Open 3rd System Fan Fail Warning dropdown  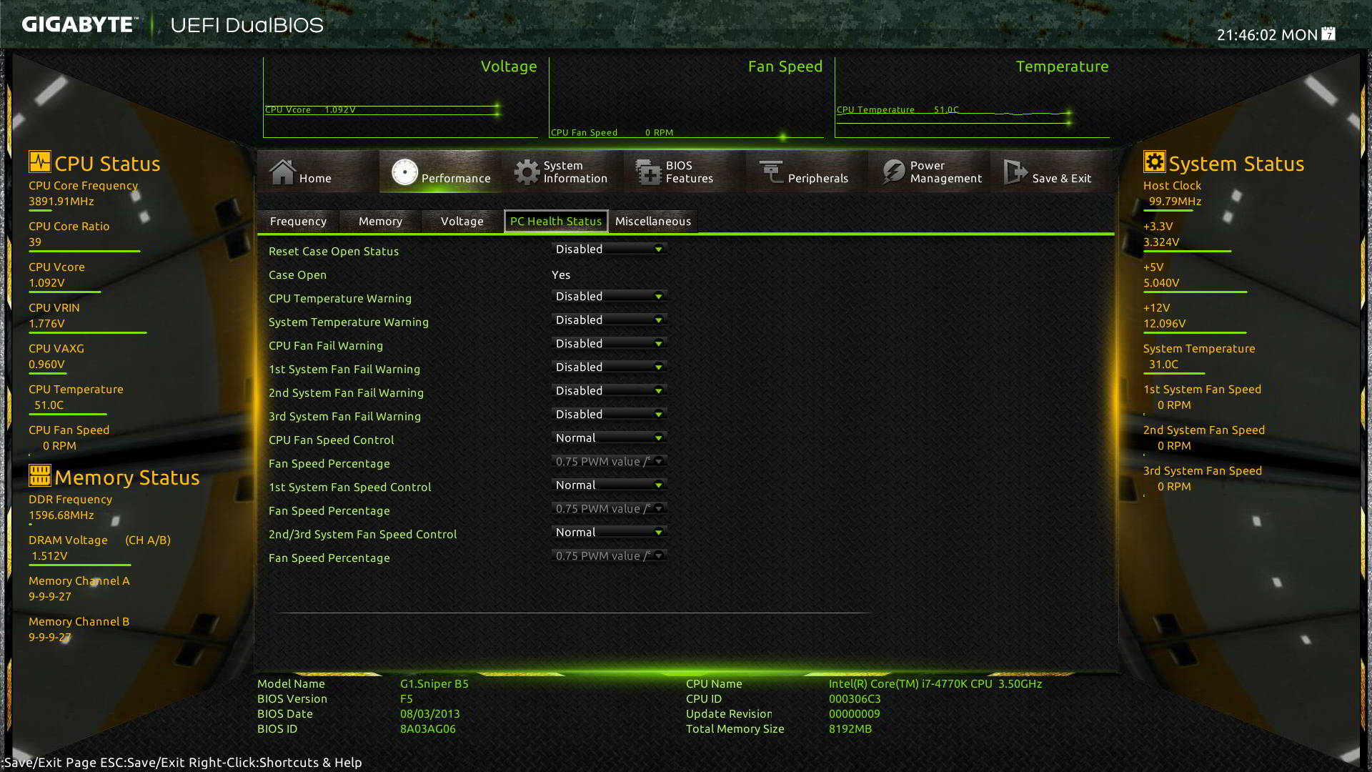pyautogui.click(x=610, y=414)
